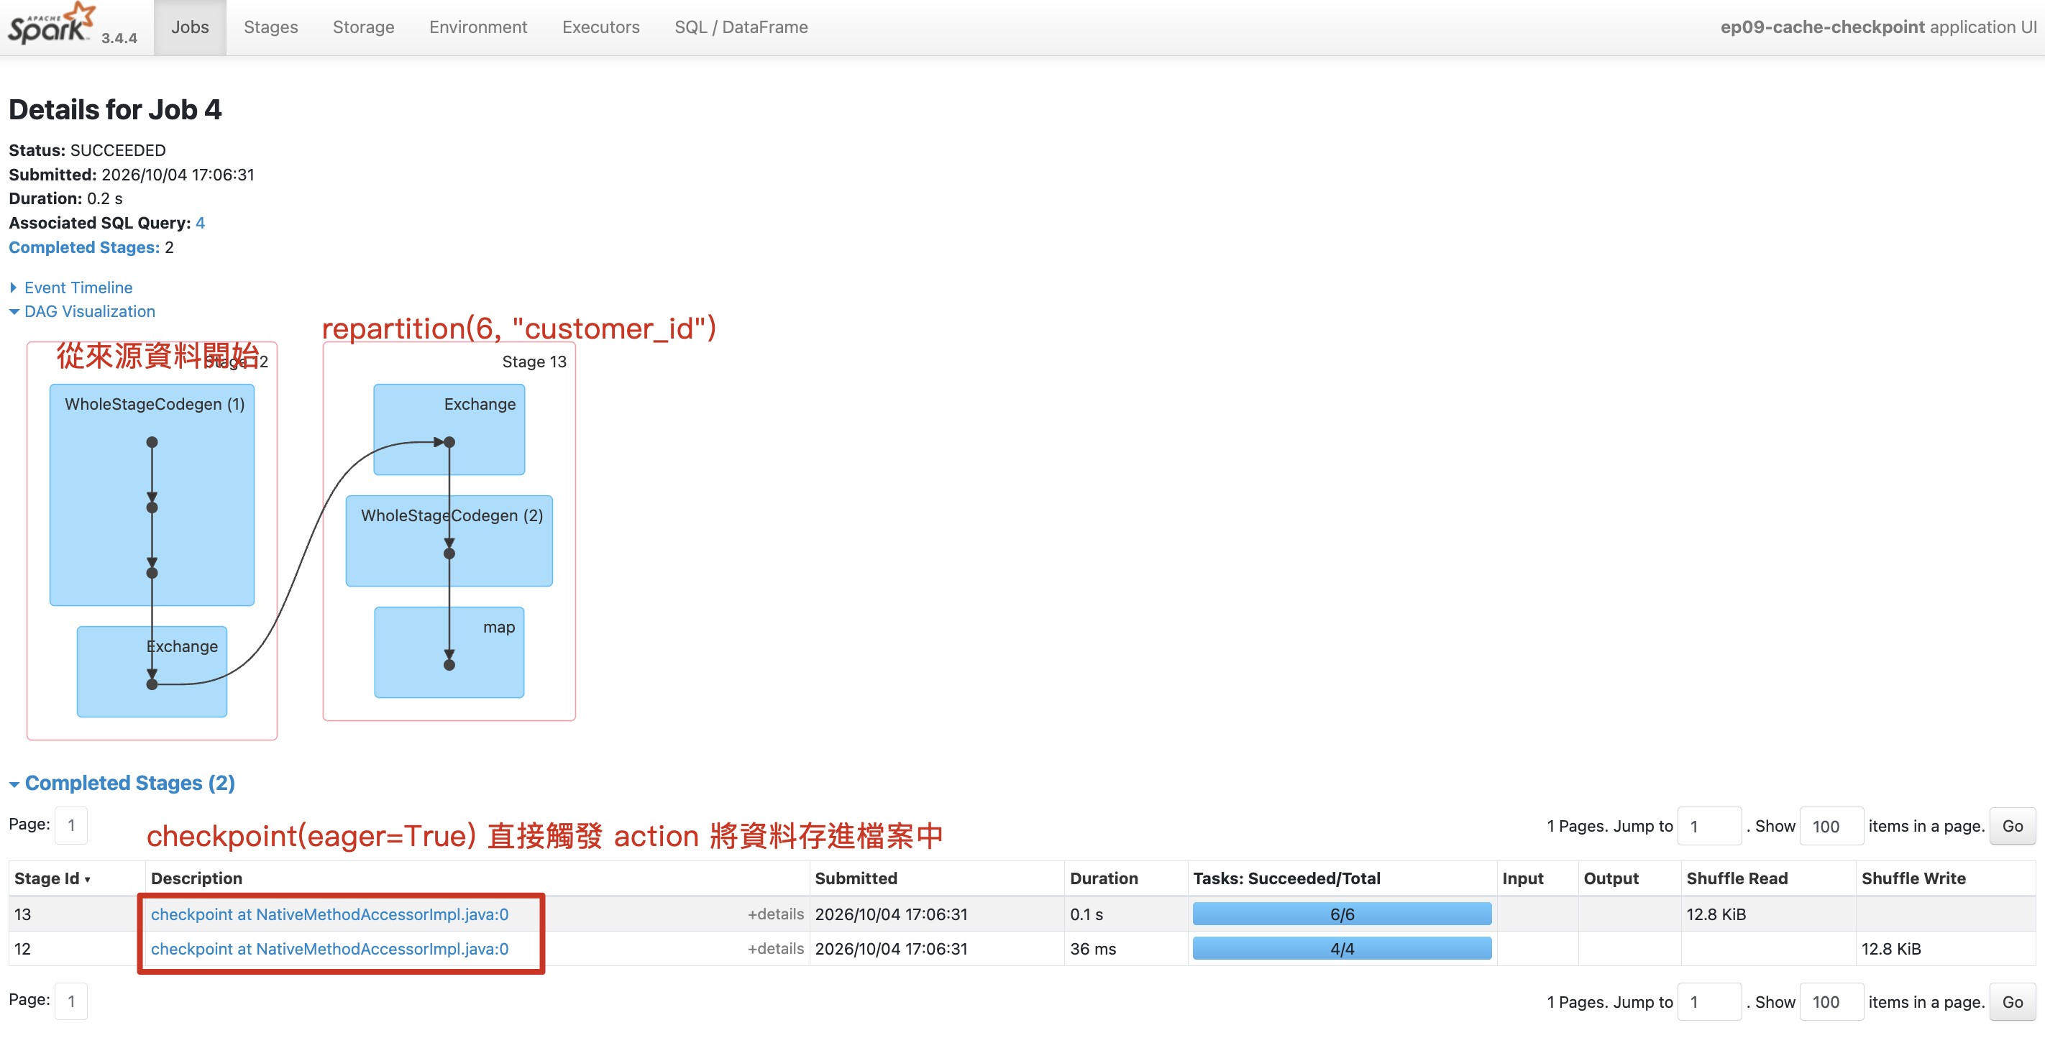The height and width of the screenshot is (1038, 2045).
Task: Click the 12.8 KiB shuffle read value
Action: tap(1716, 914)
